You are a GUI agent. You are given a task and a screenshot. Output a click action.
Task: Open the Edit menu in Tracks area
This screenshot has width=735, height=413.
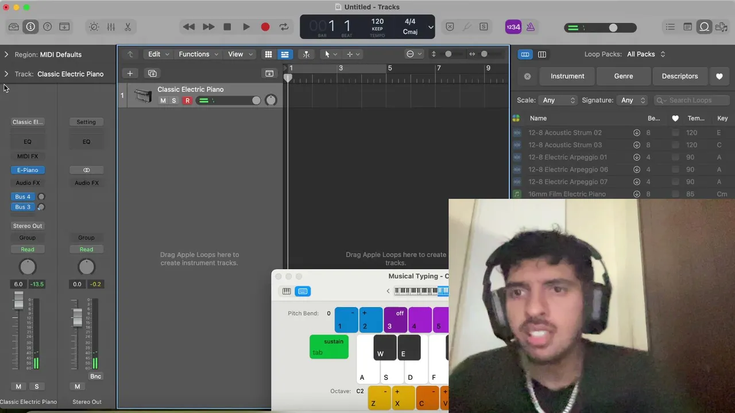158,54
